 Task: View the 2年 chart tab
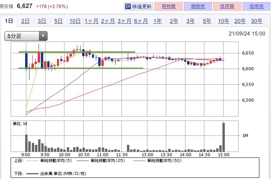(x=174, y=21)
